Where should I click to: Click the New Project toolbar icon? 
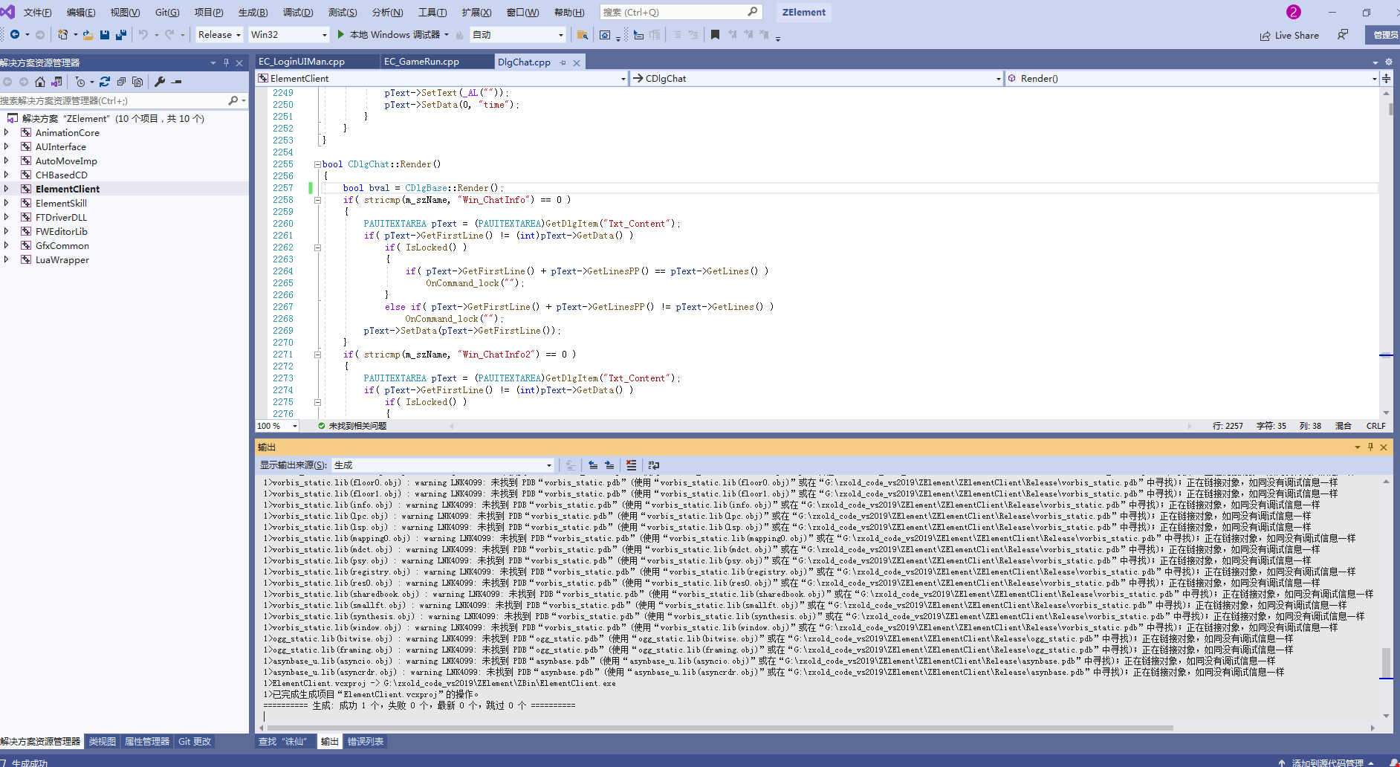[x=62, y=34]
